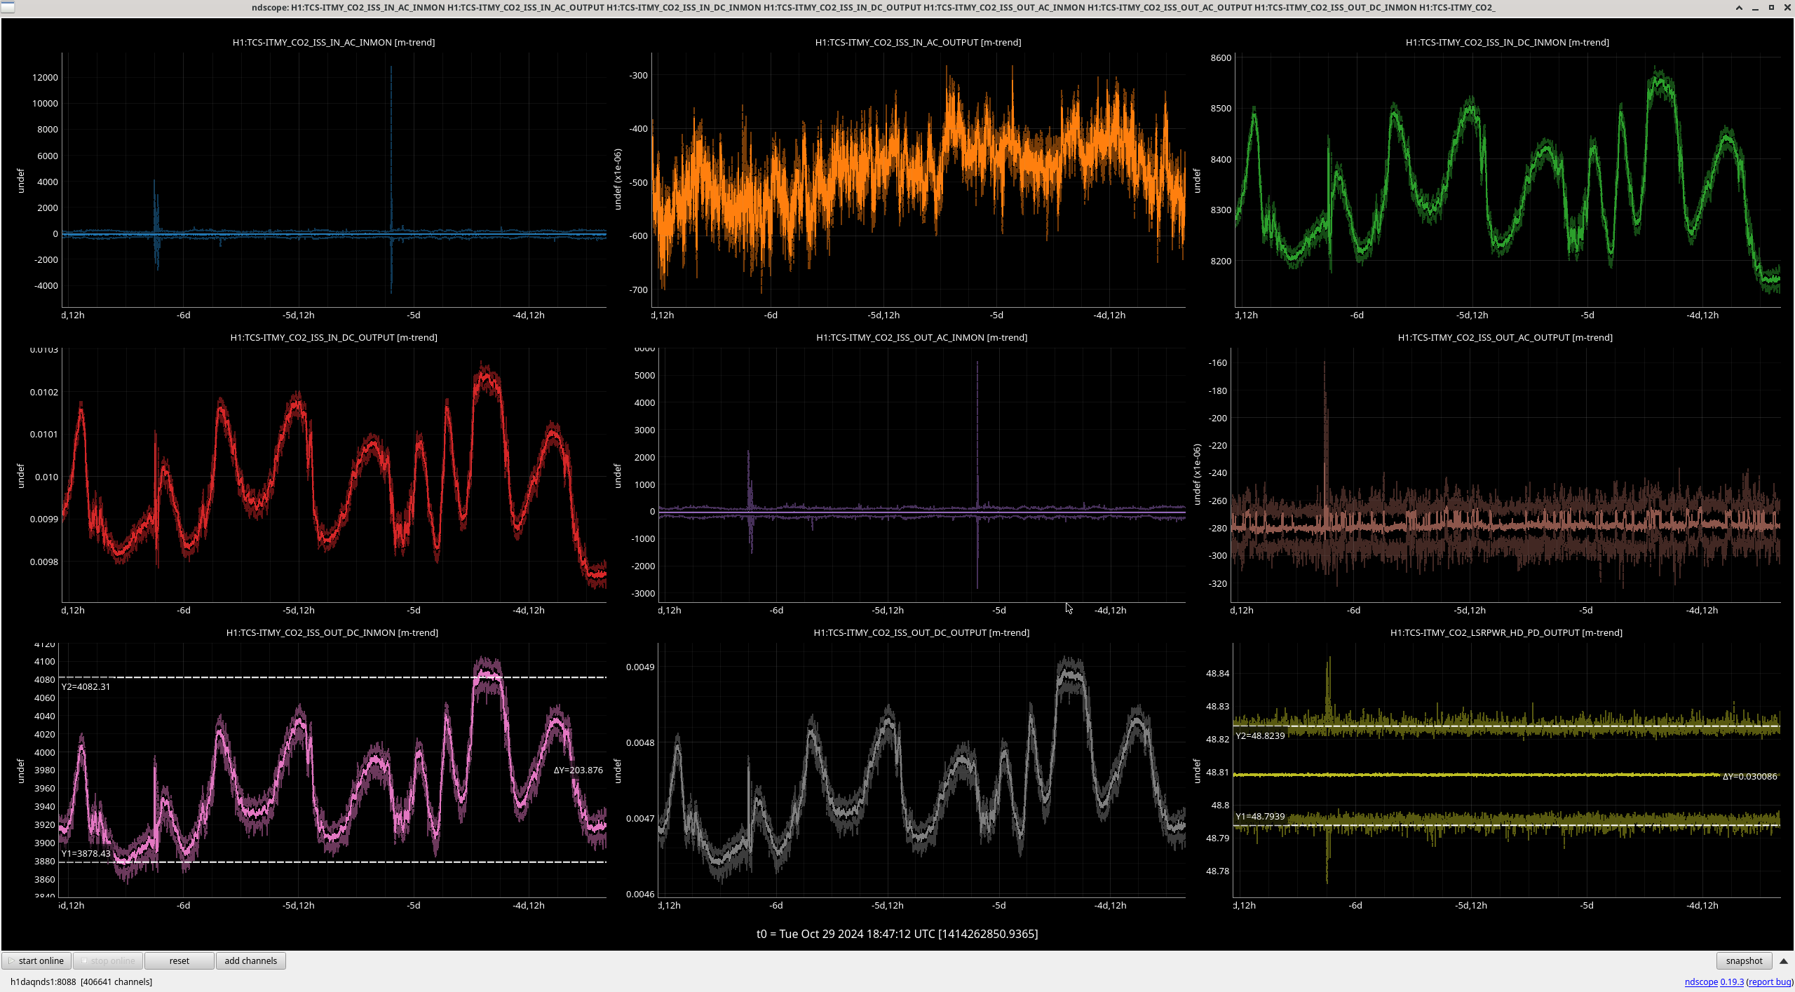
Task: Click the 0.0049 y-axis tick in gray plot
Action: coord(640,667)
